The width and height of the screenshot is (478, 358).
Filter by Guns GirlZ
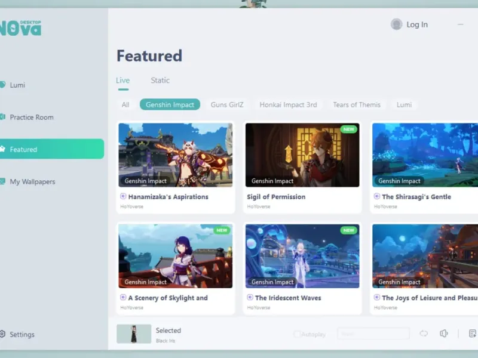(x=227, y=105)
